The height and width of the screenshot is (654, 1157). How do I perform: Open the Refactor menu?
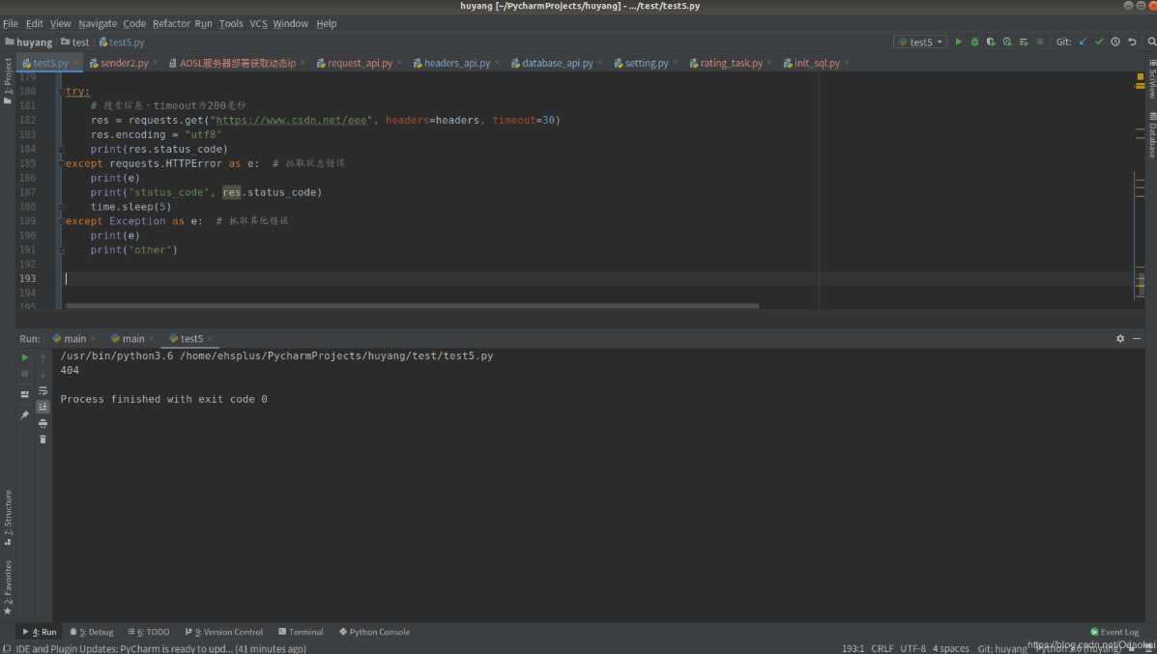coord(171,23)
